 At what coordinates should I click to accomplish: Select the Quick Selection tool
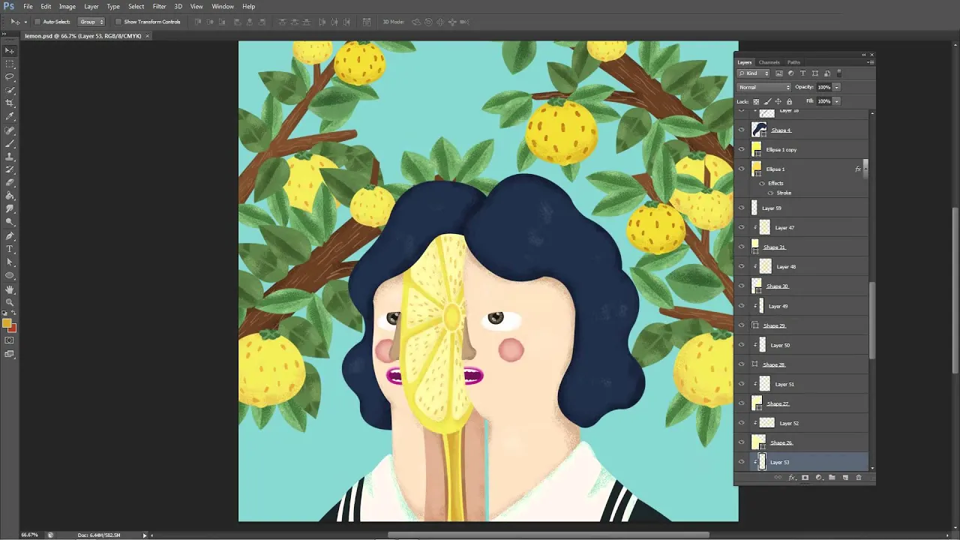click(10, 90)
